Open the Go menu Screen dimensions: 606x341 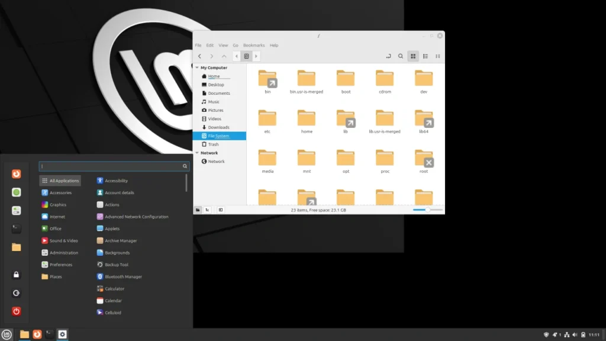(x=236, y=45)
